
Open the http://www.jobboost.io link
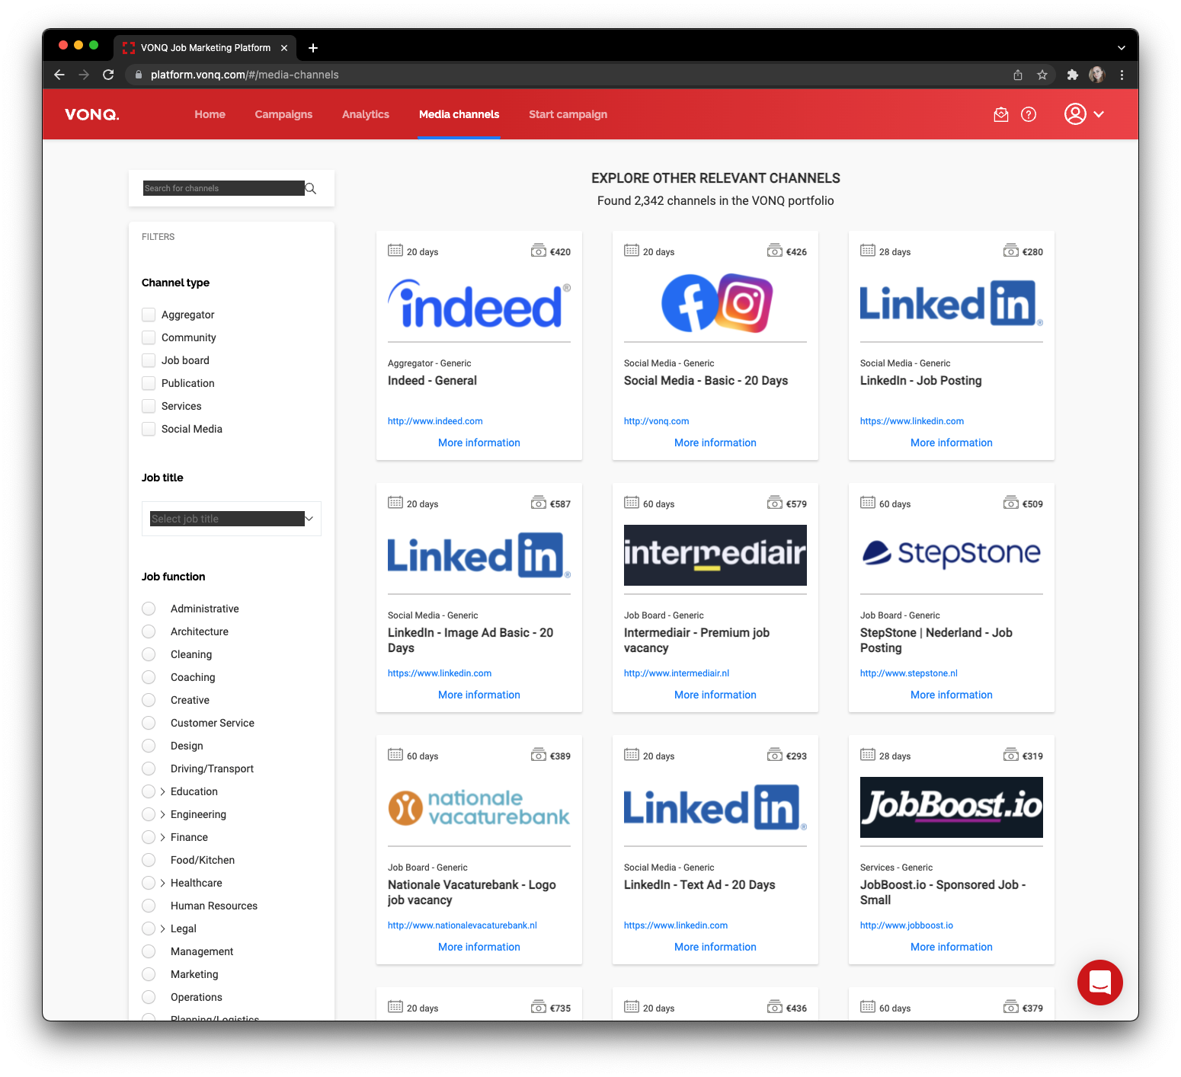tap(906, 925)
